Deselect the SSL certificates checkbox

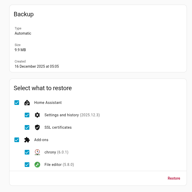pos(27,127)
